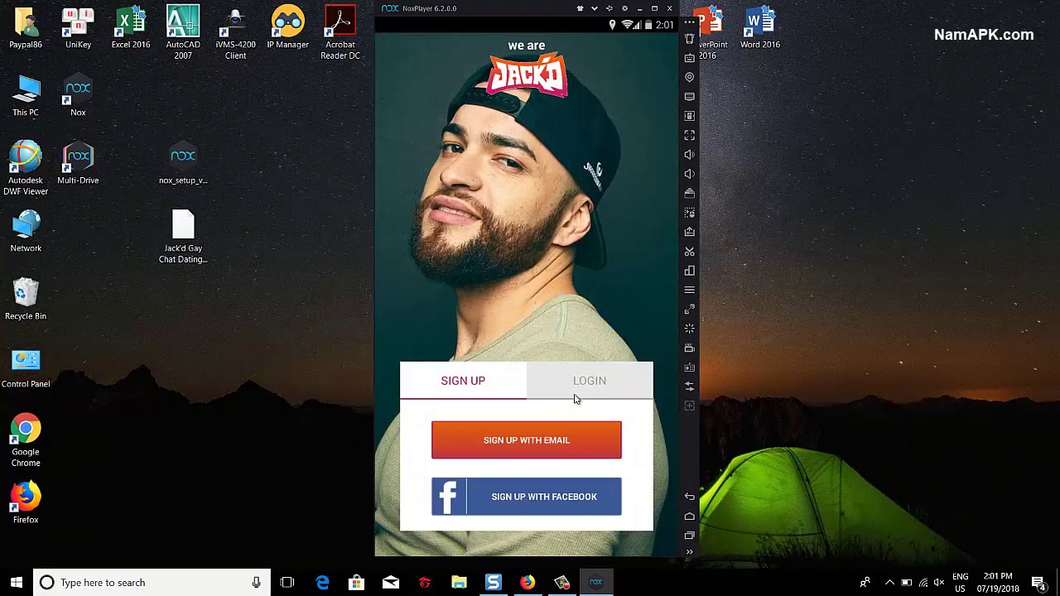Tap the Android back arrow in Nox sidebar

click(689, 497)
